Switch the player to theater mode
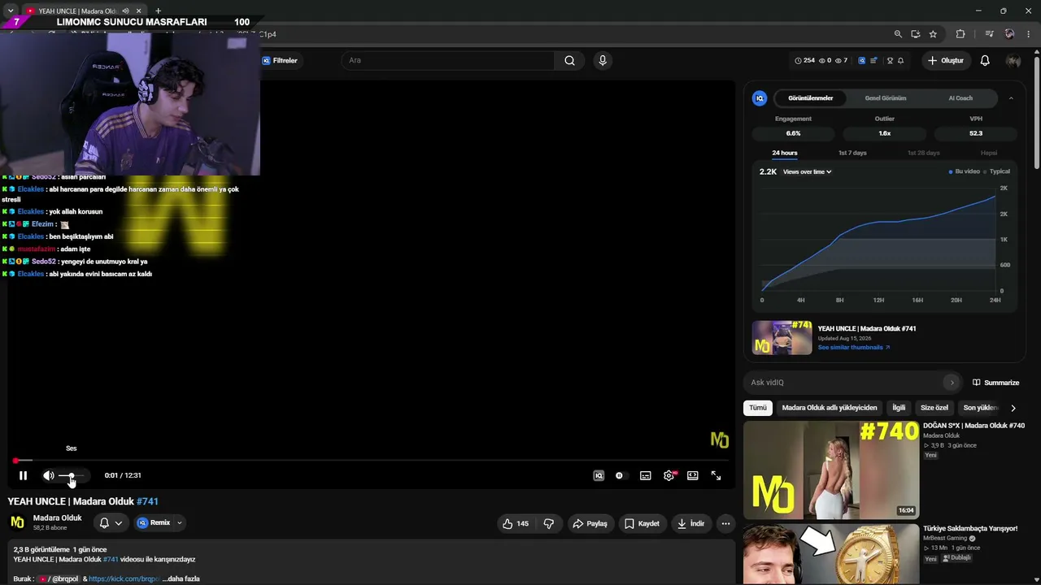1041x585 pixels. (x=693, y=475)
